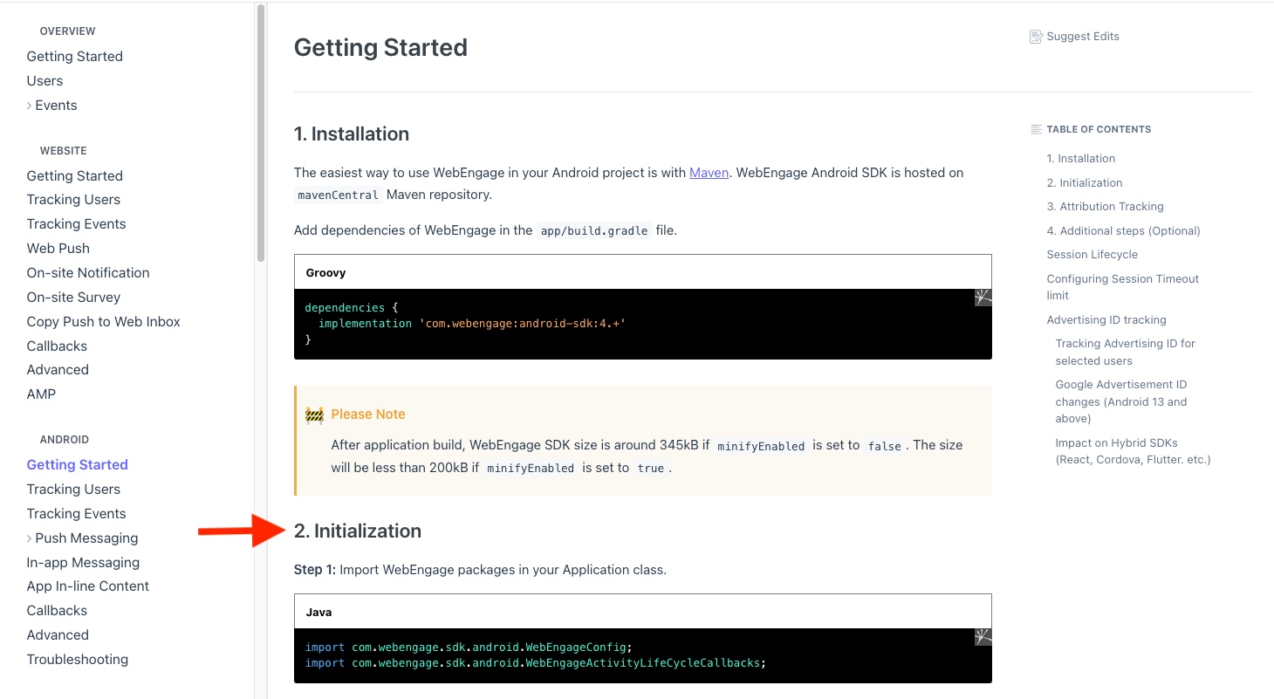Expand the Push Messaging chevron

30,538
